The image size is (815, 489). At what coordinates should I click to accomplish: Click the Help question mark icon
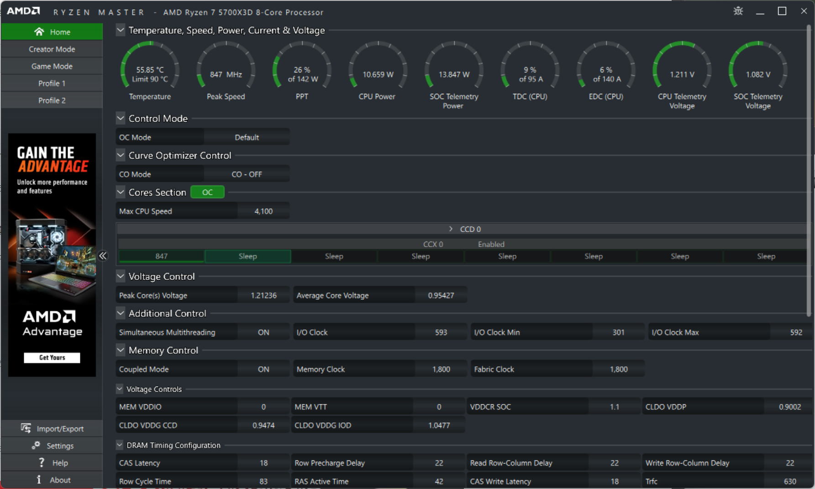42,463
